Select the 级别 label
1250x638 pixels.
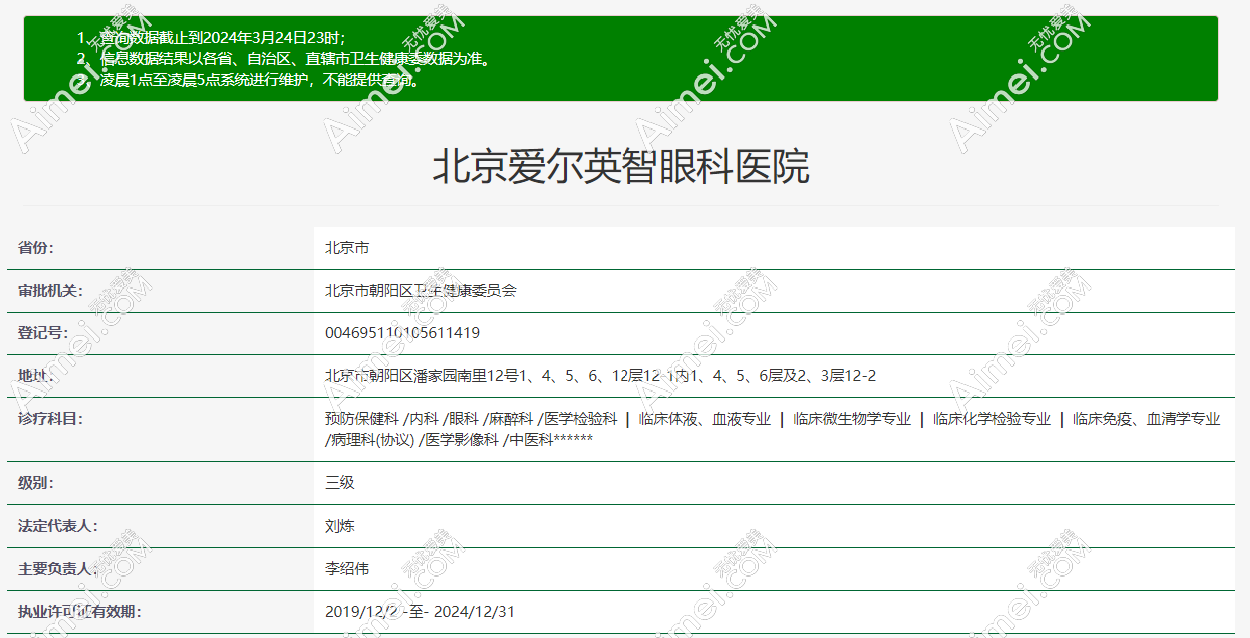point(36,483)
